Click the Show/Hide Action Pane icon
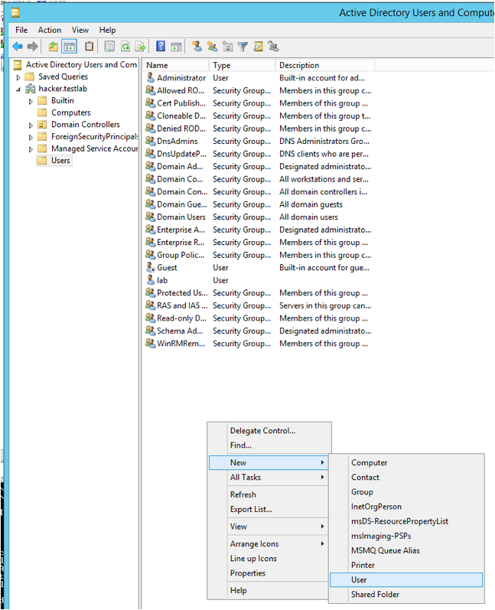Screen dimensions: 495x610 (x=176, y=47)
